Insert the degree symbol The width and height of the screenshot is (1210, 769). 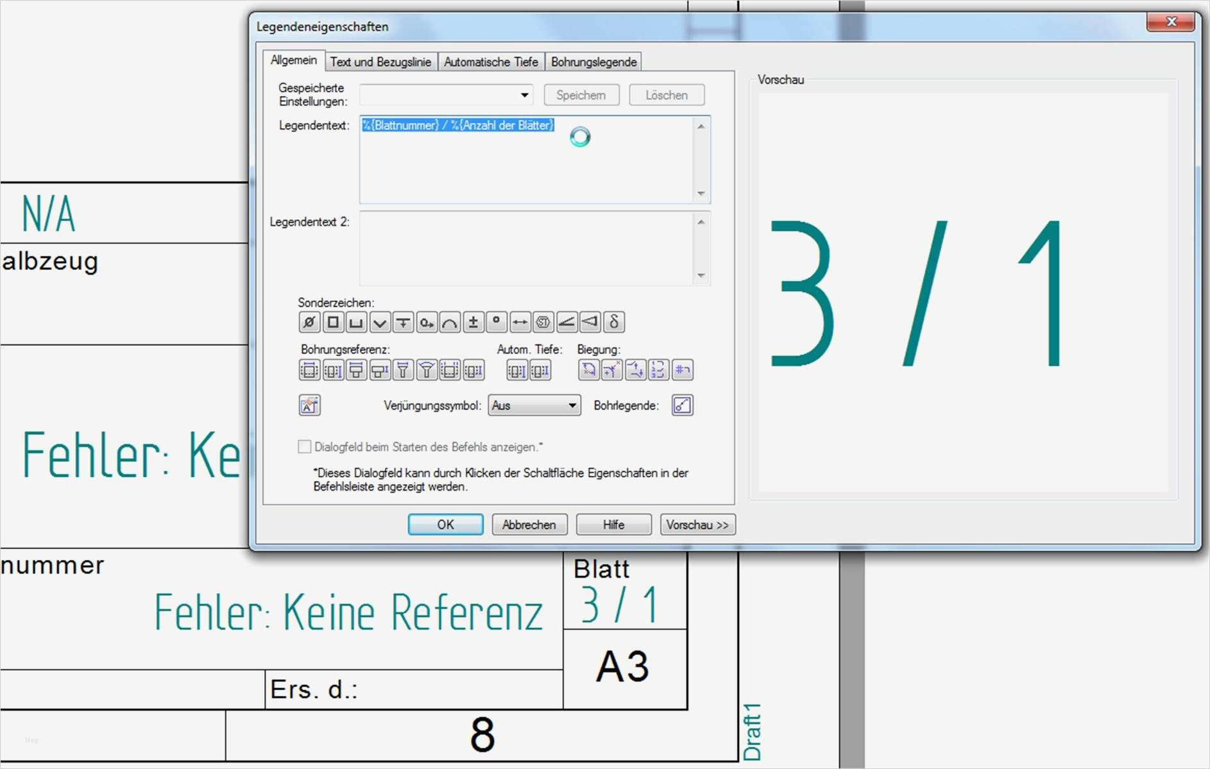coord(496,322)
